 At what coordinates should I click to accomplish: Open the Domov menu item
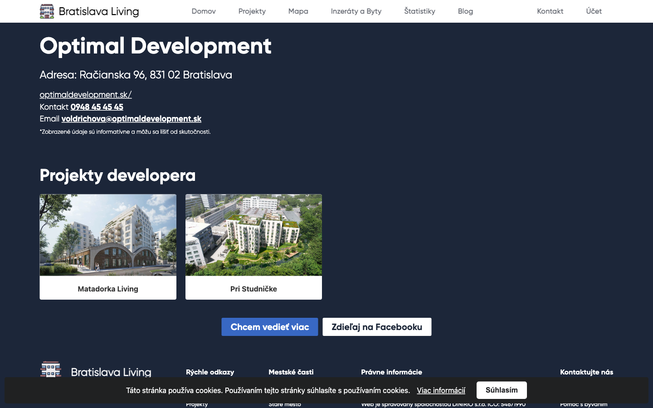pos(204,11)
